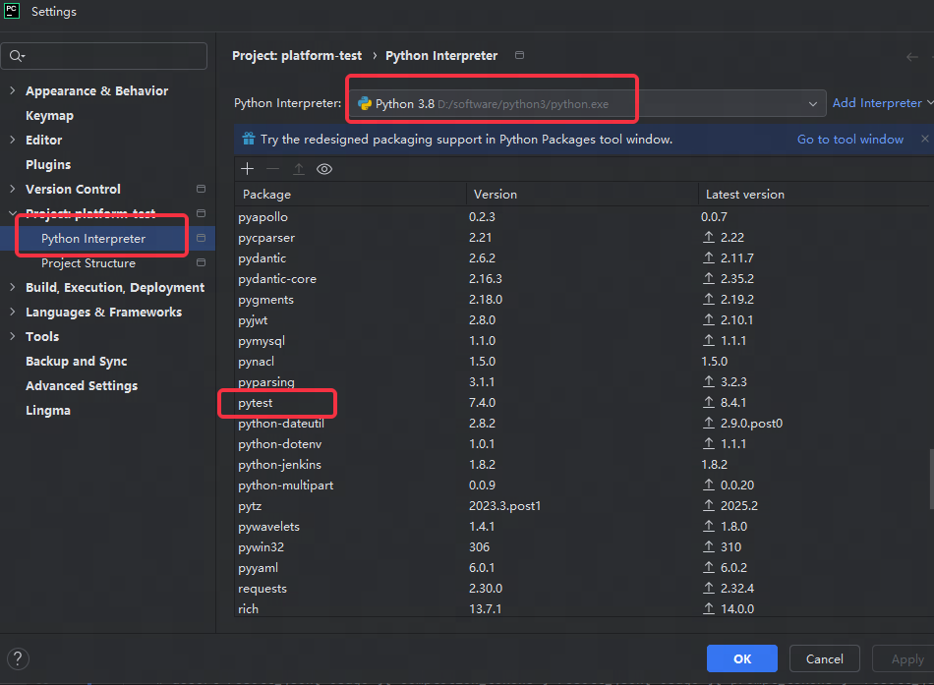934x685 pixels.
Task: Click the minus icon to uninstall package
Action: click(x=272, y=169)
